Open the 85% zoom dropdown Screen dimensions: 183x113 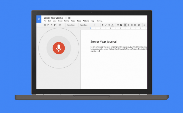tap(61, 25)
